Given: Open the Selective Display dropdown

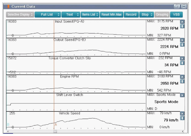Looking at the screenshot, I should pos(20,15).
